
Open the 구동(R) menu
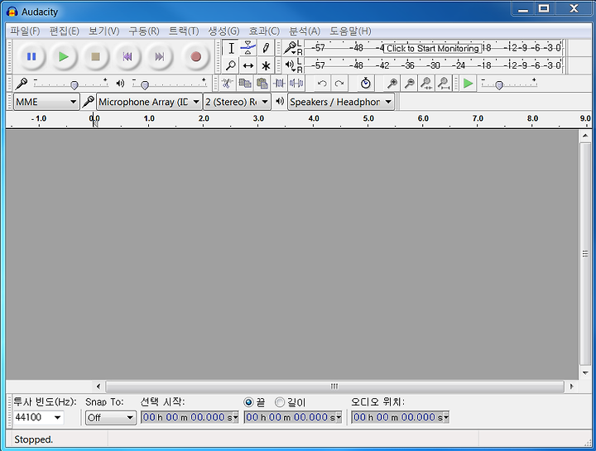click(x=144, y=31)
